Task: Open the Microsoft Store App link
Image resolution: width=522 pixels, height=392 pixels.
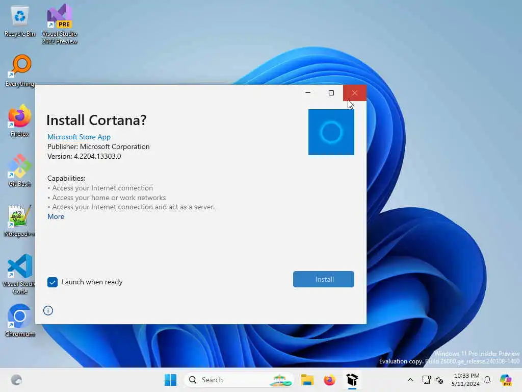Action: pos(79,137)
